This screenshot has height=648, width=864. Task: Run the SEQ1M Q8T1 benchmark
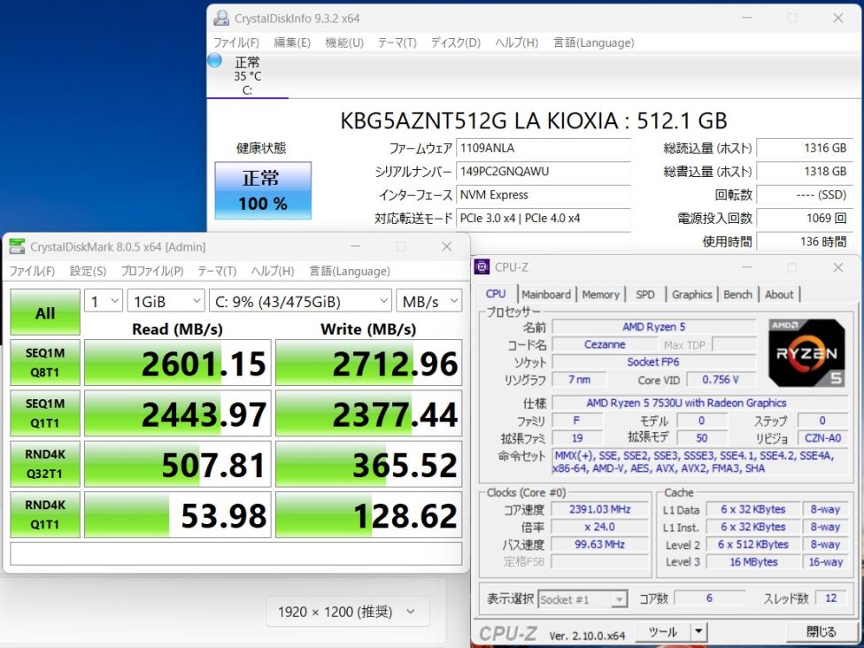[45, 363]
